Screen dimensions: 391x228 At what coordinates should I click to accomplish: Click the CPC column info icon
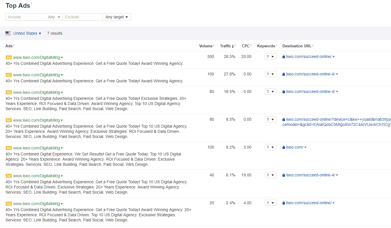(x=251, y=45)
